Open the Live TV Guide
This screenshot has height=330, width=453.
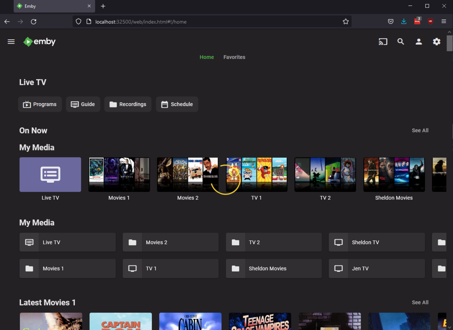[x=83, y=104]
